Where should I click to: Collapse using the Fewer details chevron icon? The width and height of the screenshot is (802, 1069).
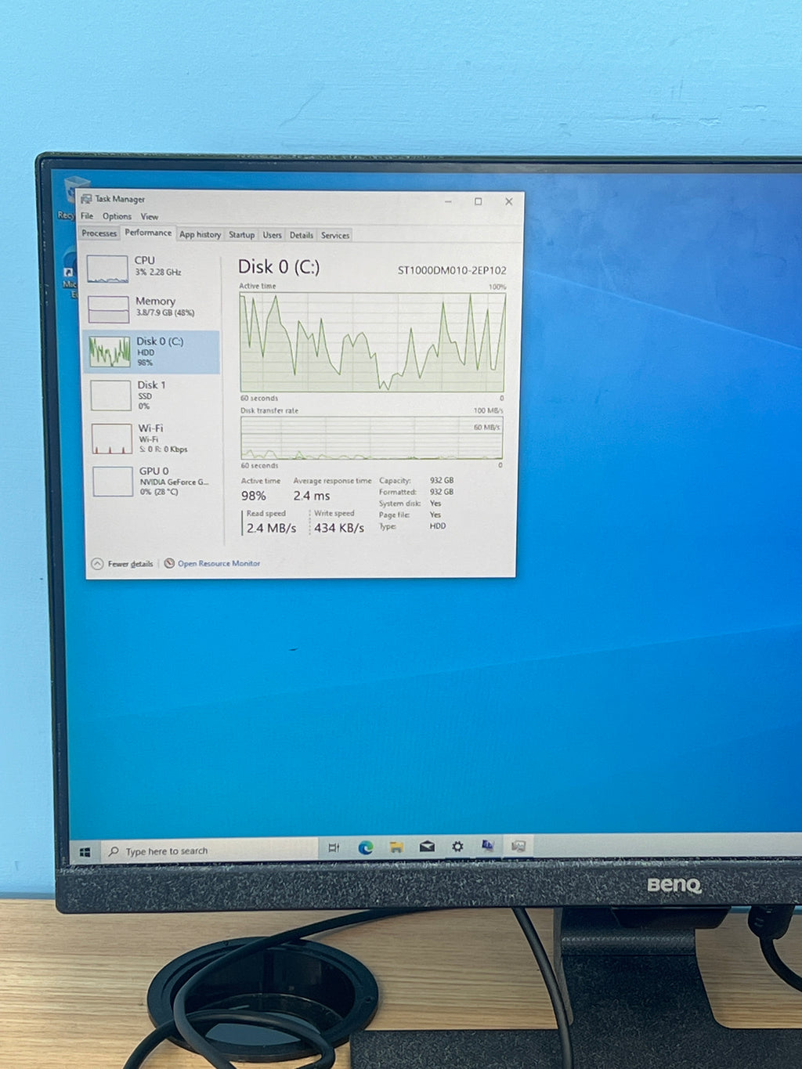tap(97, 564)
